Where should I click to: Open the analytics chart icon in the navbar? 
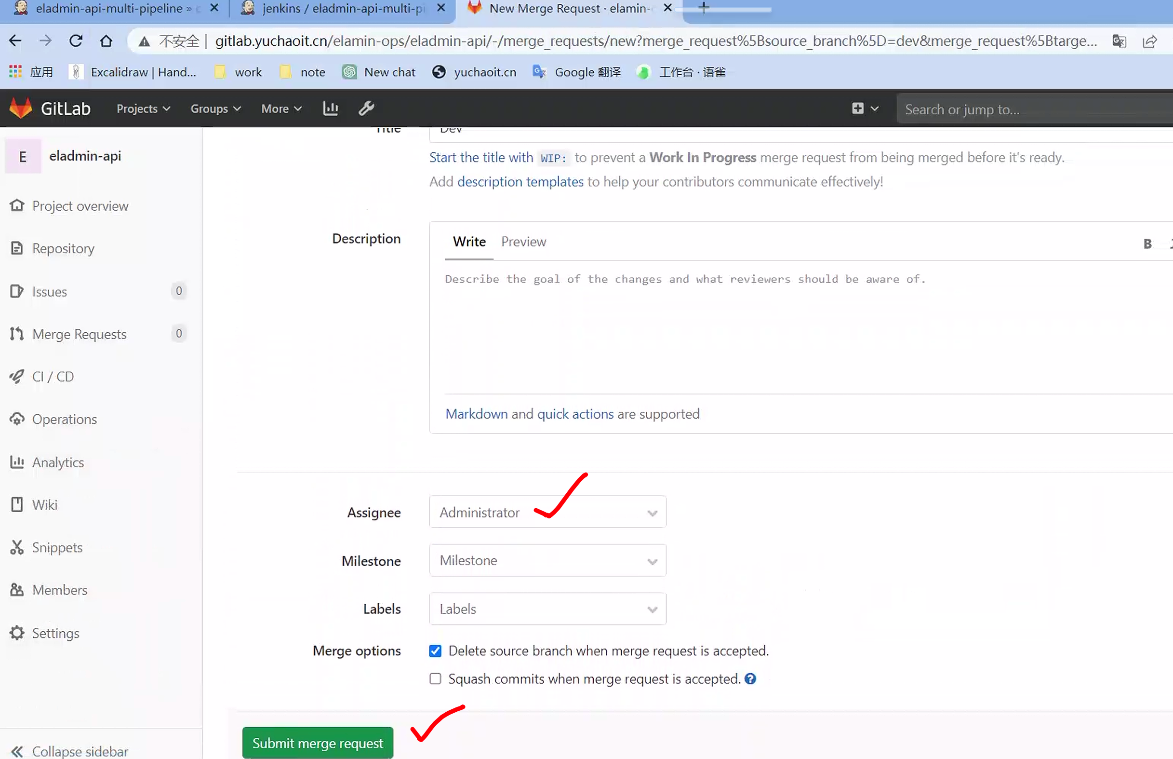tap(331, 108)
